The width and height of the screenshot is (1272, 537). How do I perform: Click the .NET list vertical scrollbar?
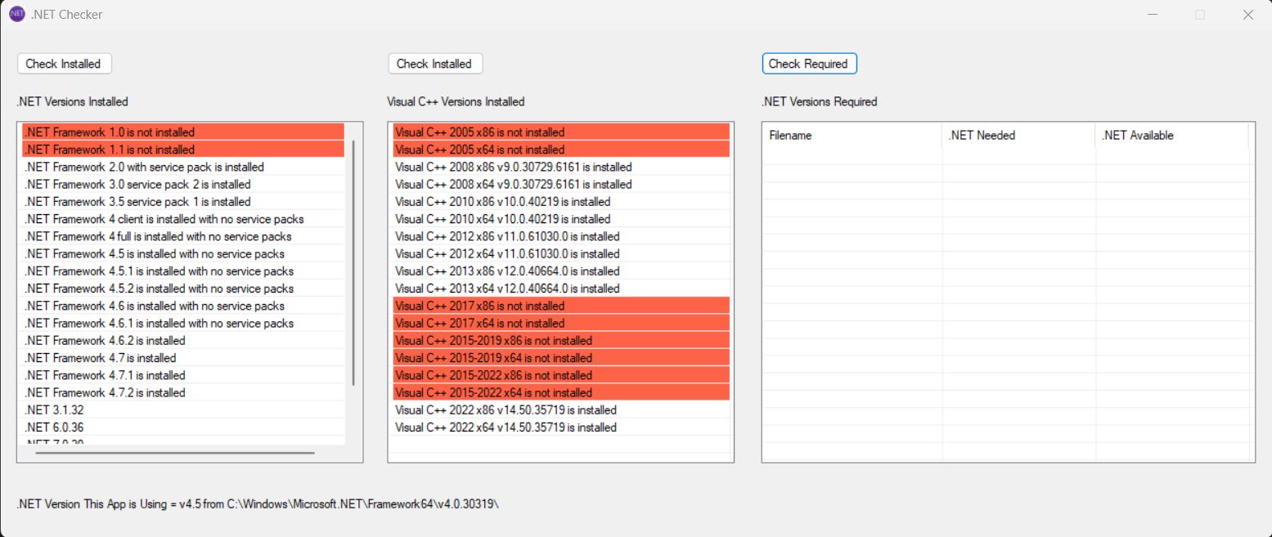click(x=353, y=262)
